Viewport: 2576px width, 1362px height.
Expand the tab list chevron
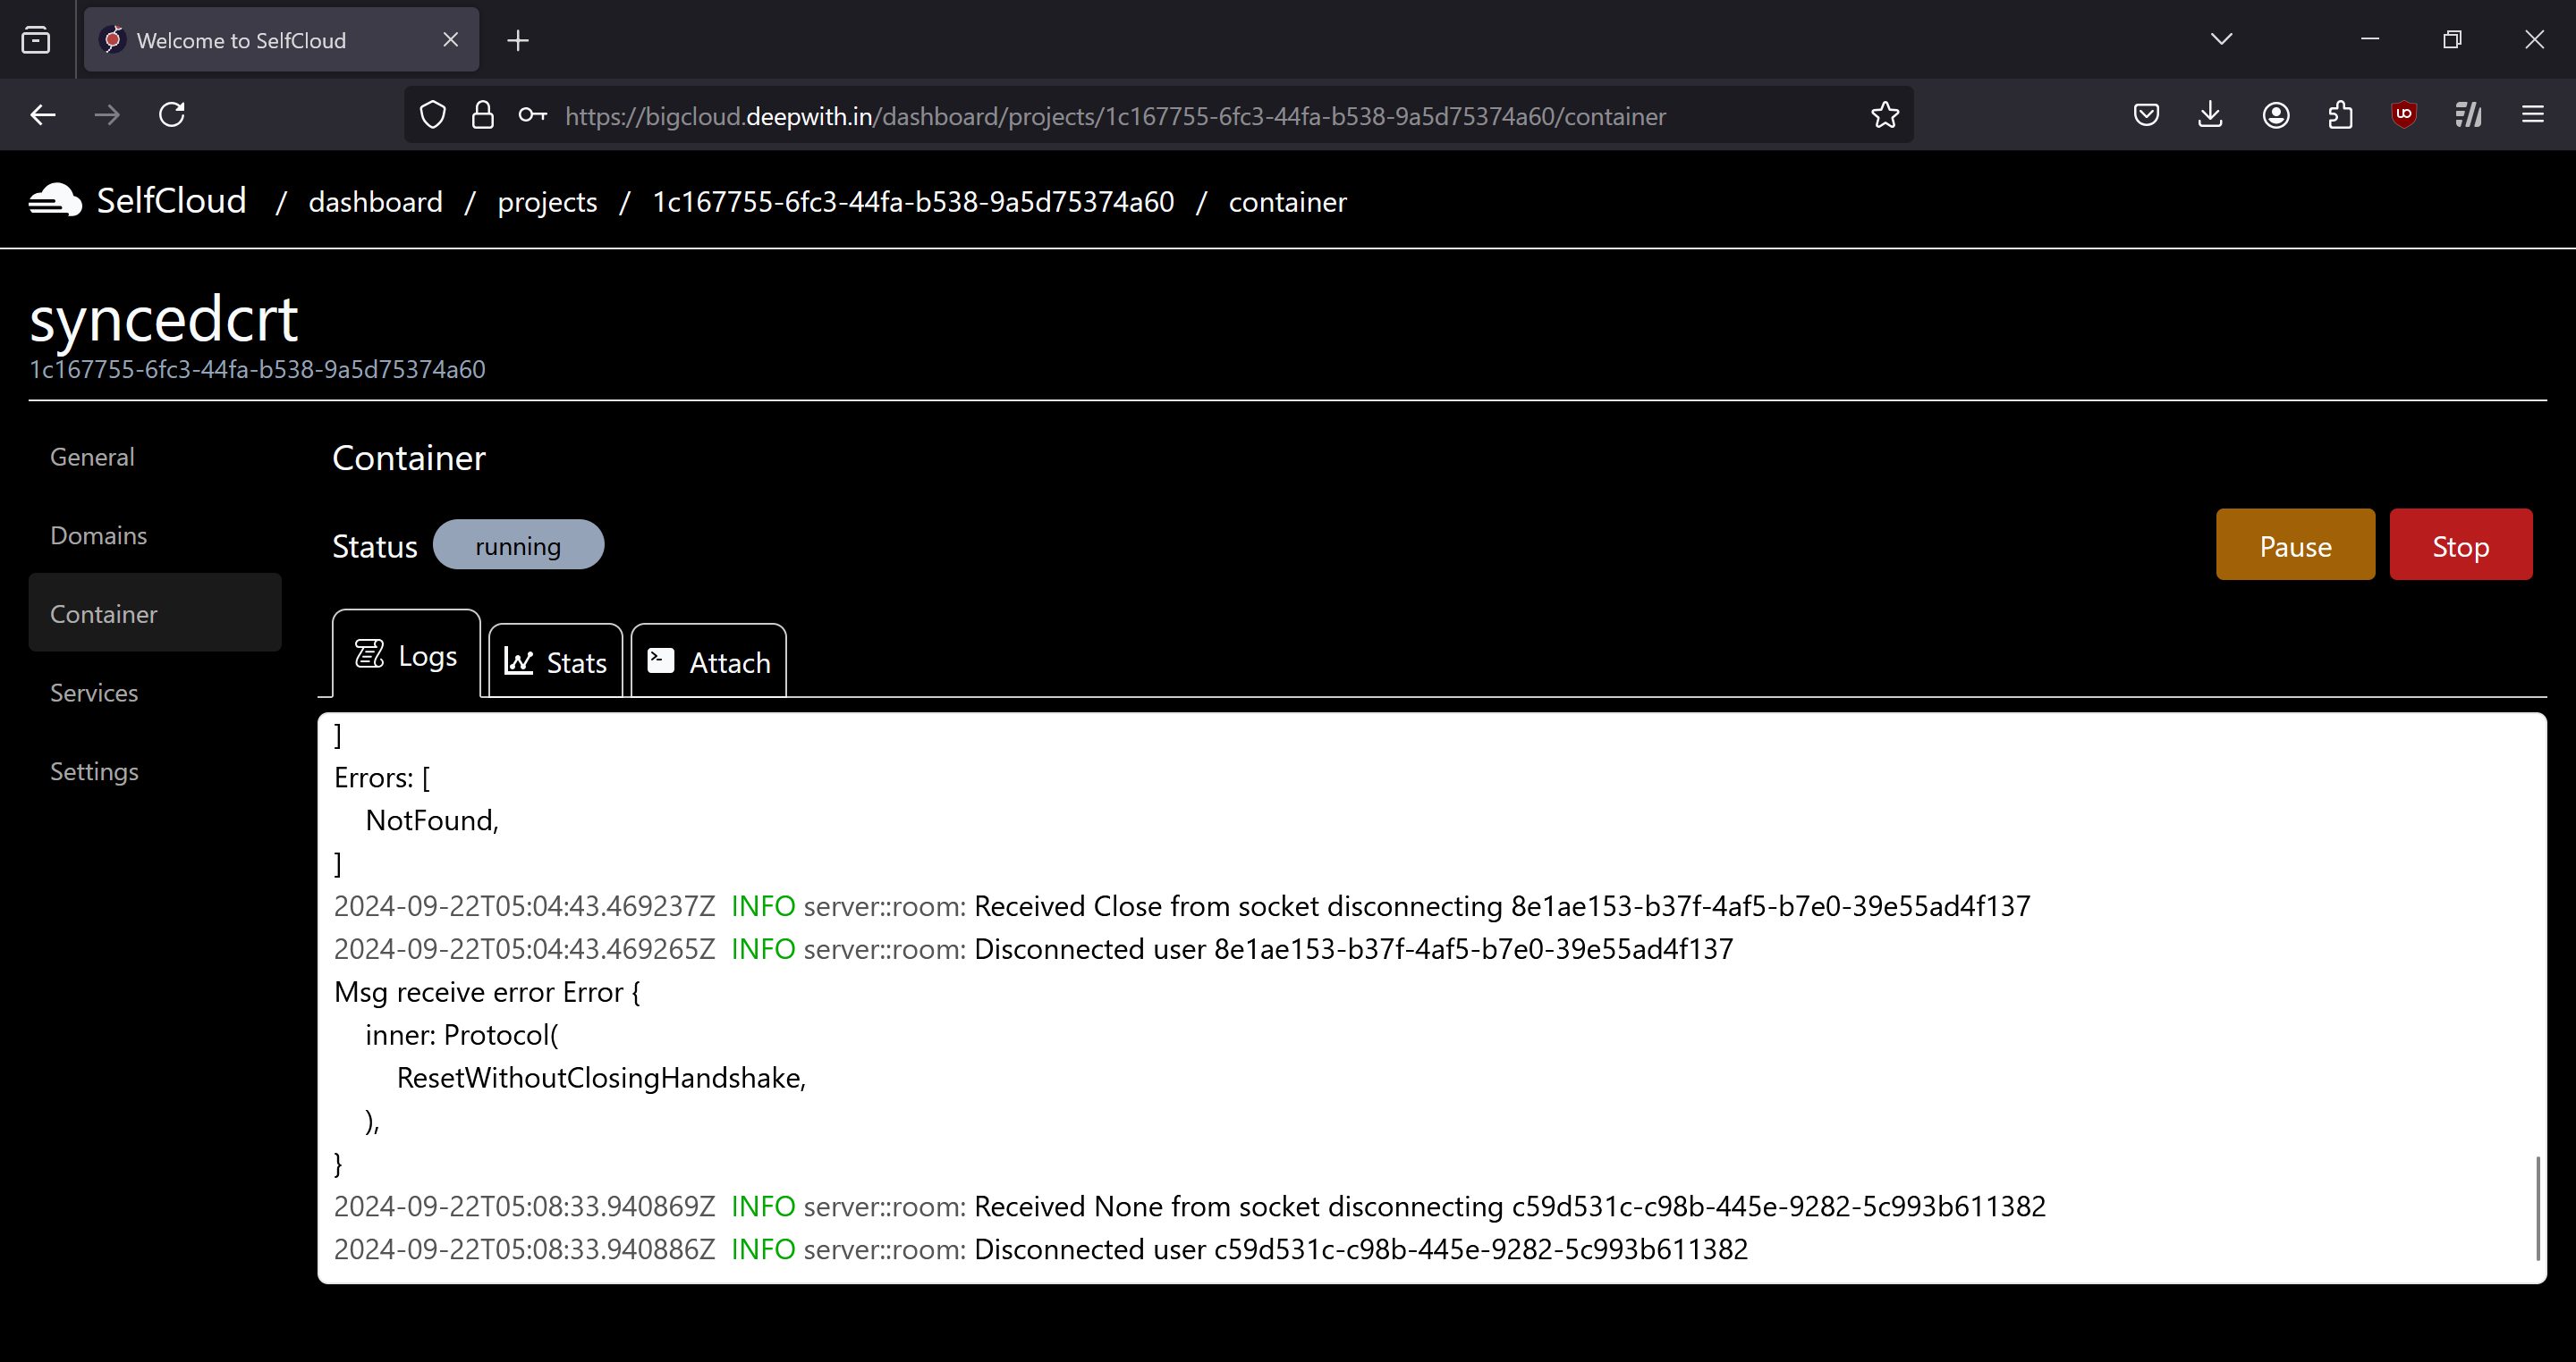pos(2220,39)
